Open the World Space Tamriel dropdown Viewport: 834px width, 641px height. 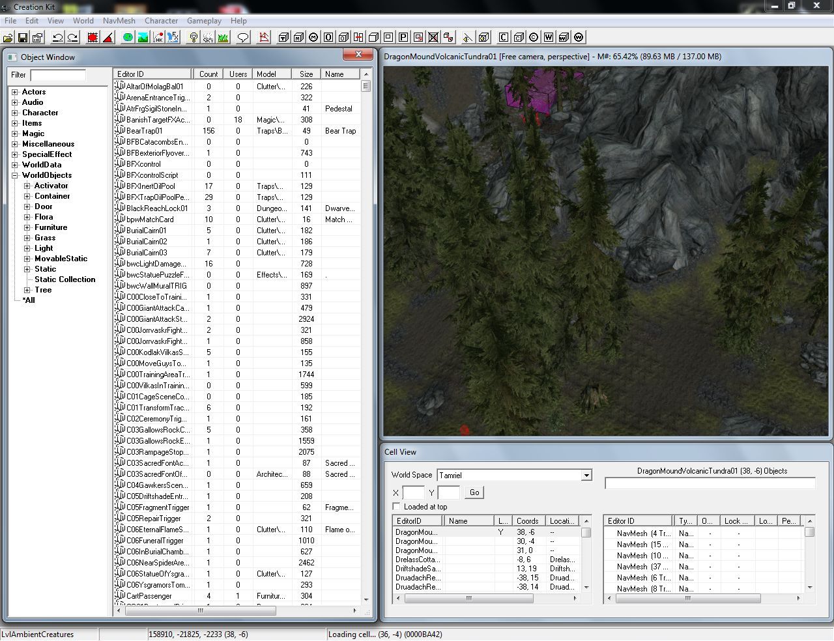tap(586, 476)
